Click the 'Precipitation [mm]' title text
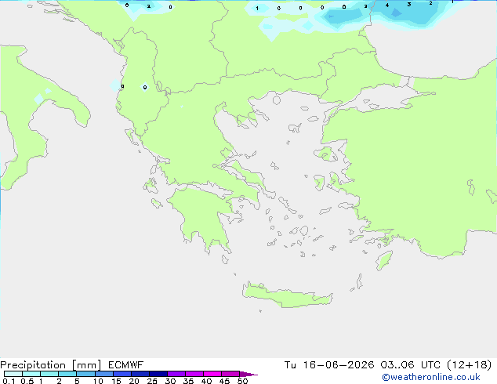Screen dimensions: 497x384 (x=51, y=365)
